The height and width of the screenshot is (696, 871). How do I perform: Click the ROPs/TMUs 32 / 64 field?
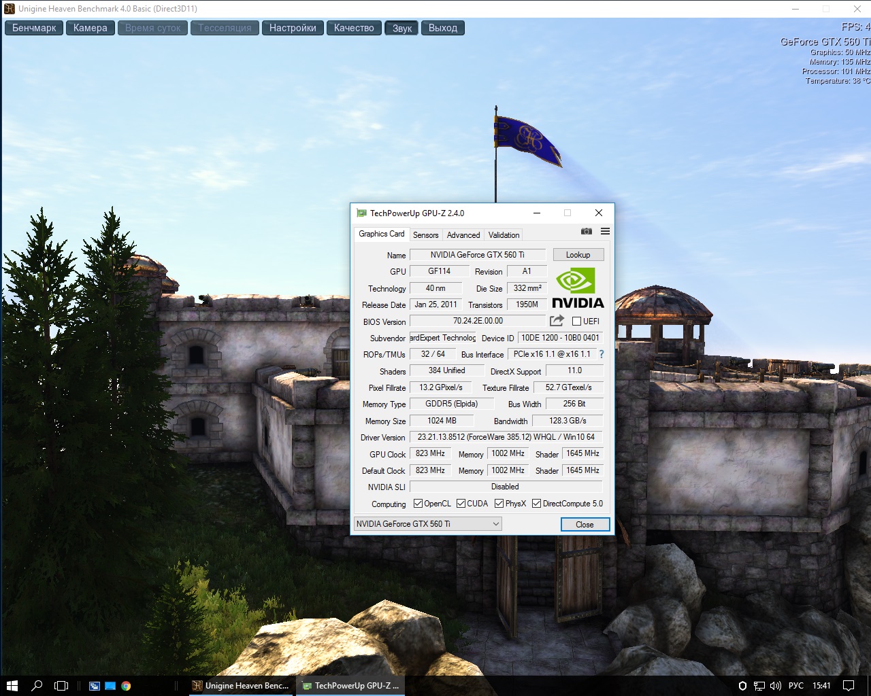pos(433,354)
